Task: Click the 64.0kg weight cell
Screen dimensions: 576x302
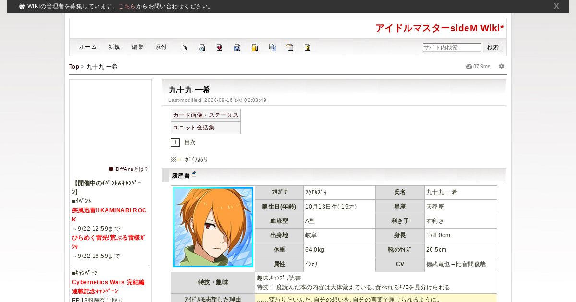Action: [339, 250]
